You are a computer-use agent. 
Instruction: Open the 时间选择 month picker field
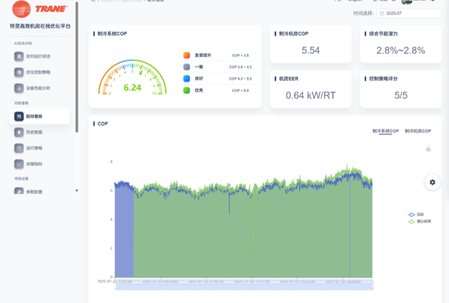(x=409, y=14)
